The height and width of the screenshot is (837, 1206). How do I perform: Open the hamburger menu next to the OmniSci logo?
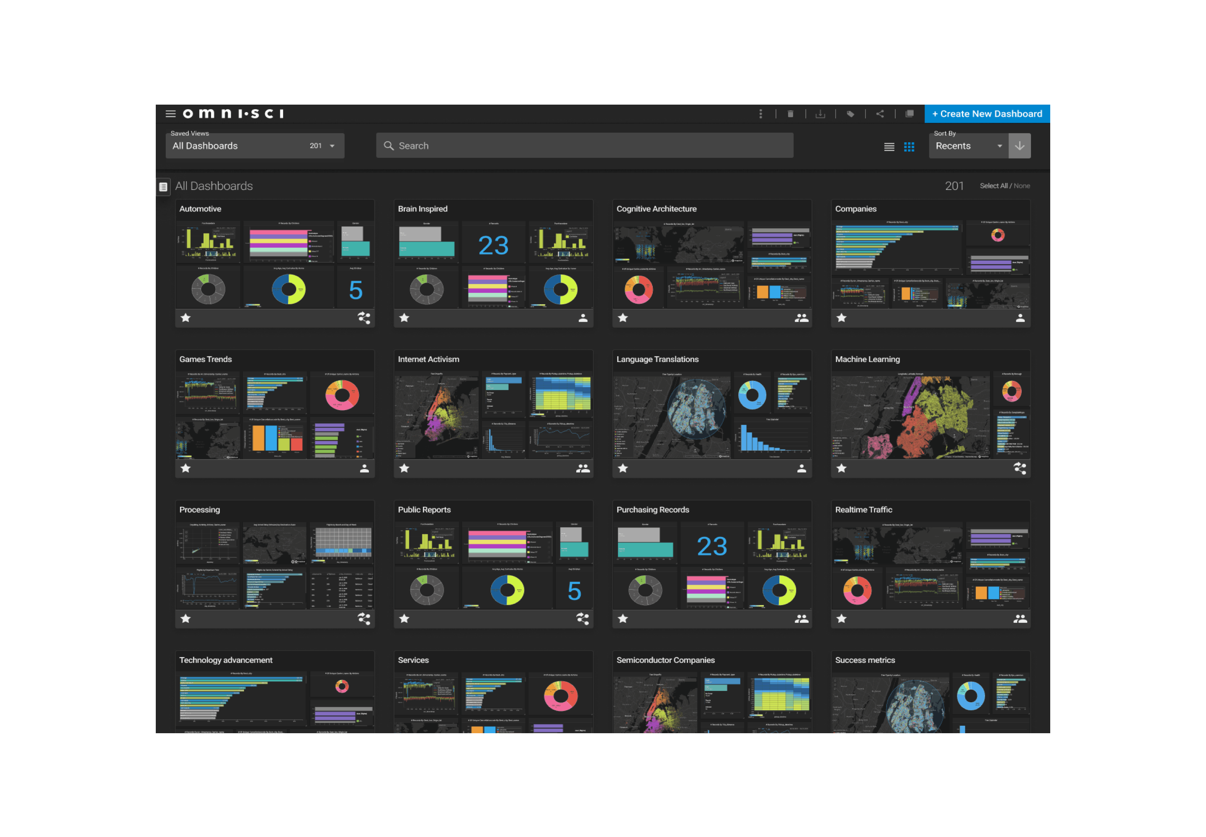pos(170,113)
